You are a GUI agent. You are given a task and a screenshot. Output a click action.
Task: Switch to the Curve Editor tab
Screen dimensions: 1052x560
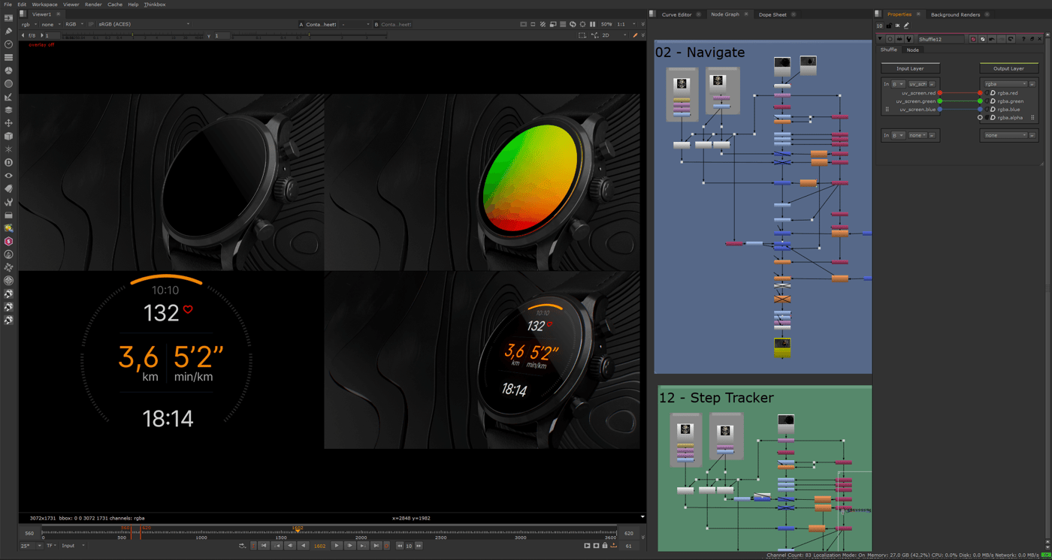click(676, 14)
